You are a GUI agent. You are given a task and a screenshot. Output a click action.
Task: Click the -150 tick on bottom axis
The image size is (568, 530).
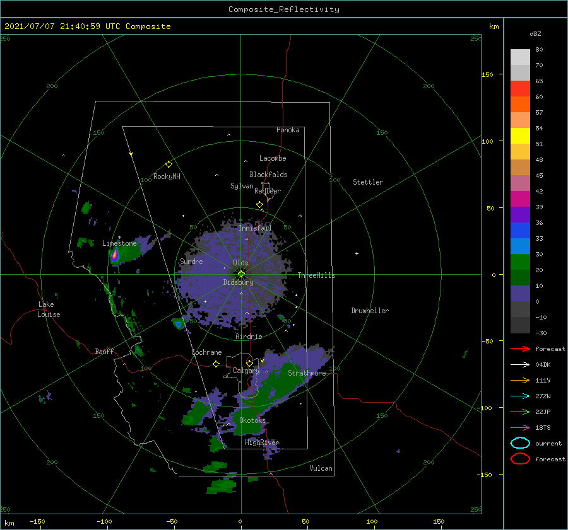37,521
